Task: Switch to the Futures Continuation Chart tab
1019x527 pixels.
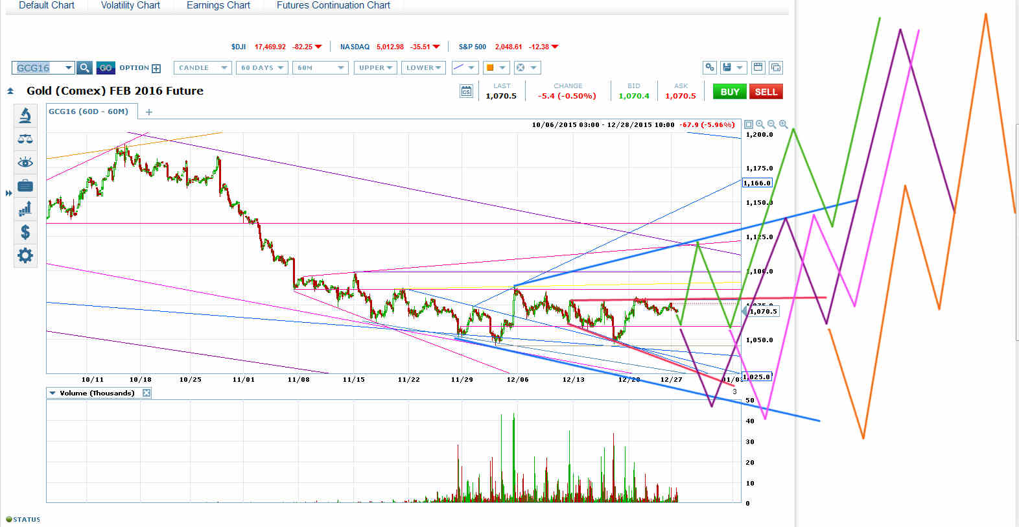Action: pos(333,5)
